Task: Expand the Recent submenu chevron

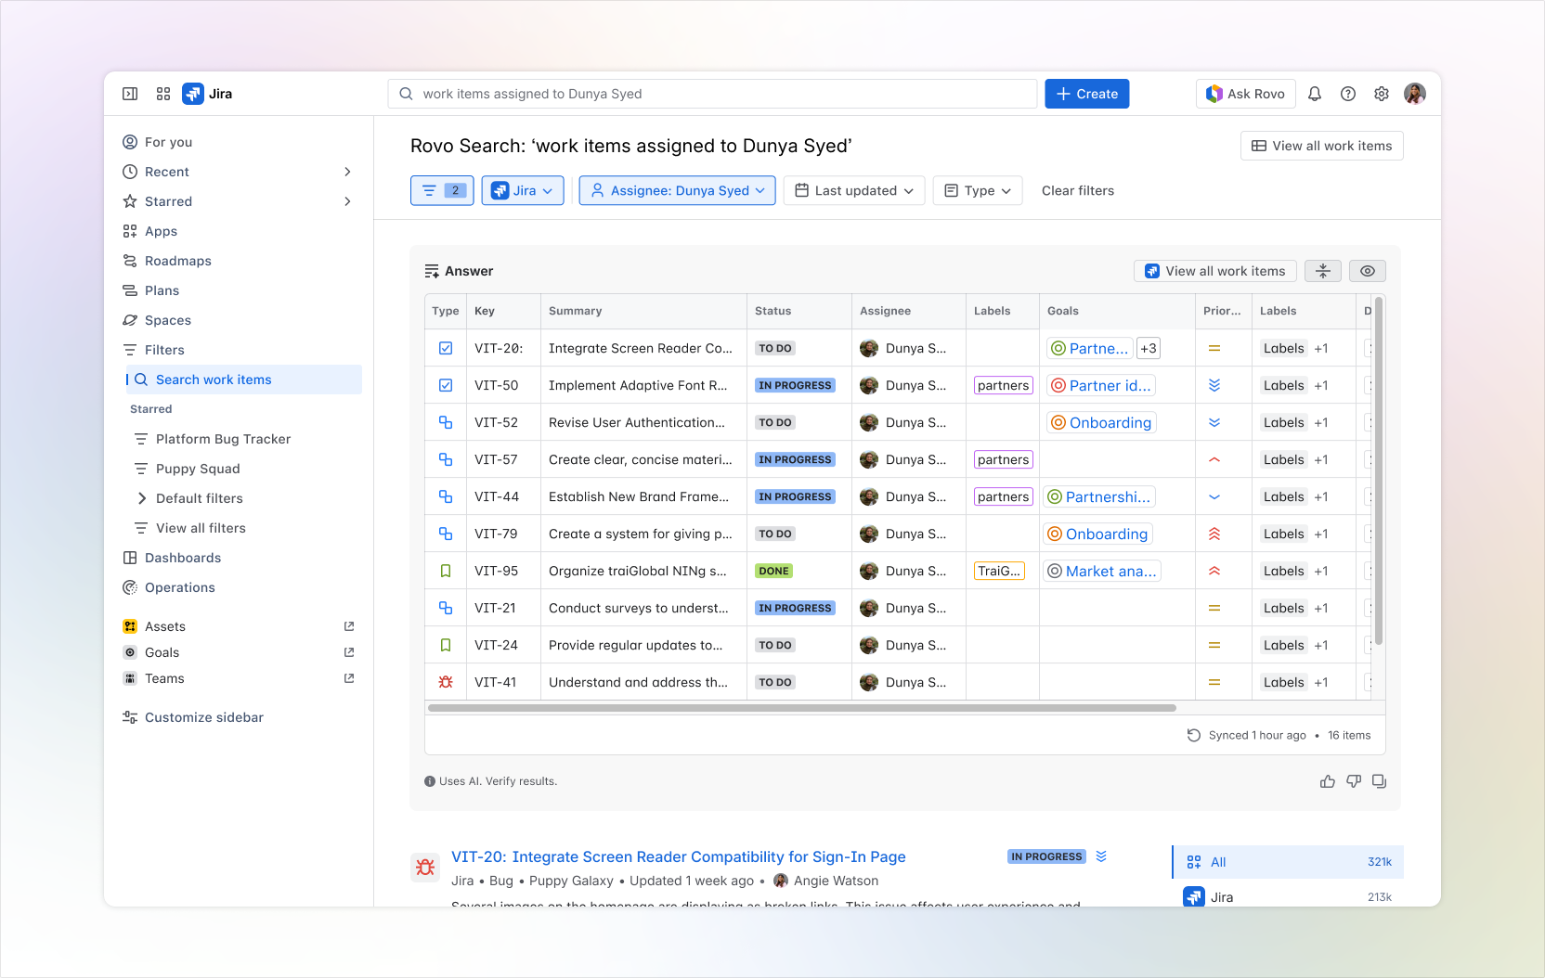Action: (348, 172)
